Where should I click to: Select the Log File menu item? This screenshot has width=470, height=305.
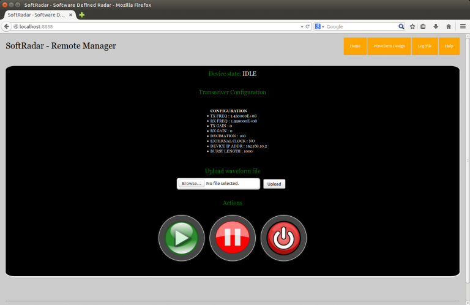click(425, 47)
